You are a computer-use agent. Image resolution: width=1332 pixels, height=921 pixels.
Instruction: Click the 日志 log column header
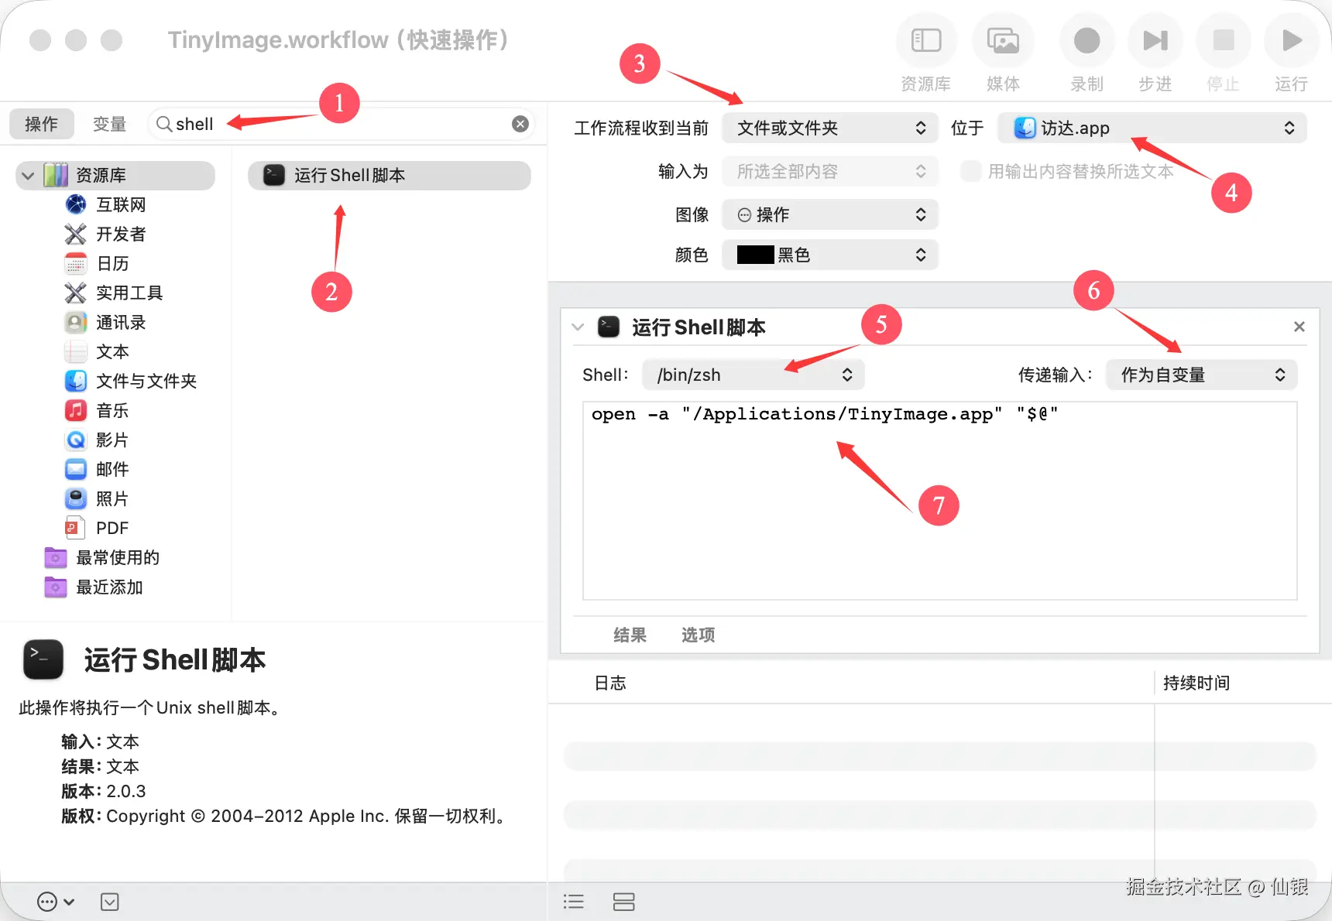click(x=610, y=683)
